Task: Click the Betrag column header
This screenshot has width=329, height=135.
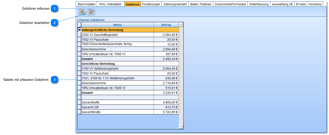Action: [166, 25]
